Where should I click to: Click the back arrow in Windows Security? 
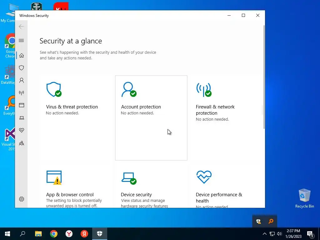[x=21, y=27]
